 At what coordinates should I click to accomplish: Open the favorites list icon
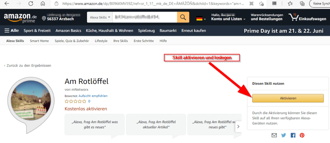point(290,4)
